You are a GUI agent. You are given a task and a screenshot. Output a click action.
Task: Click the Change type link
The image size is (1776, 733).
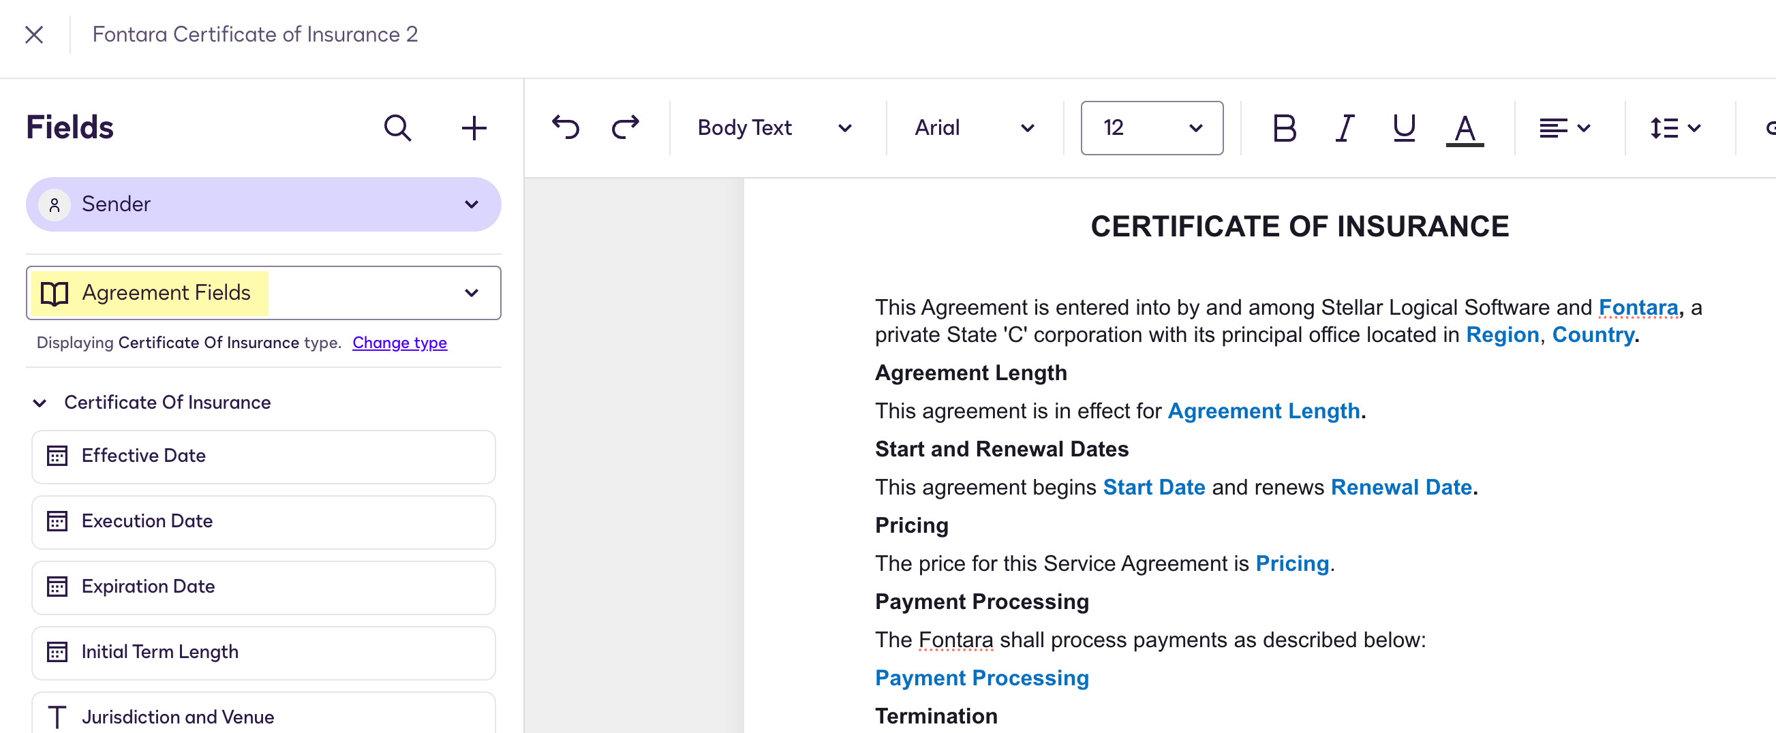point(400,343)
